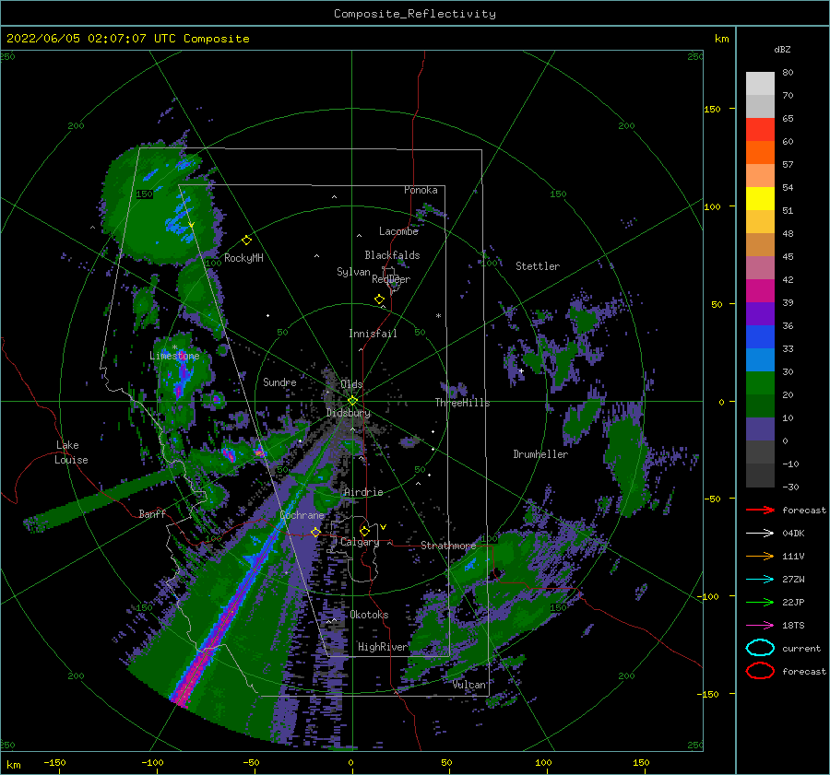This screenshot has height=775, width=830.
Task: Click the slate-purple swatch between 10 and 0
Action: coord(760,429)
